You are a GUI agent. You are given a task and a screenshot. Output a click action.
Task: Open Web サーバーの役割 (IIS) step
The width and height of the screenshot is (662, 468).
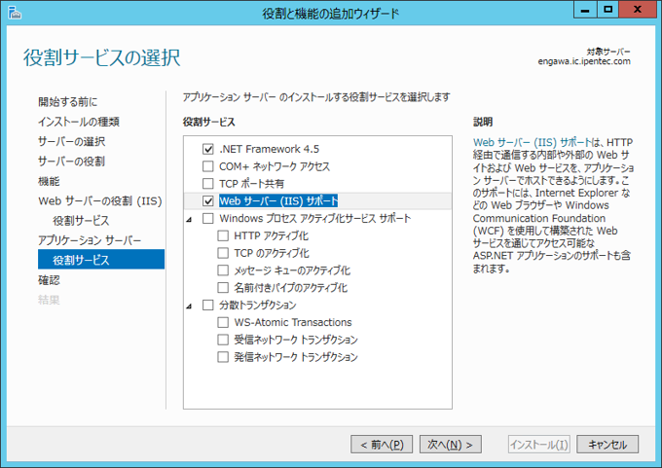100,200
